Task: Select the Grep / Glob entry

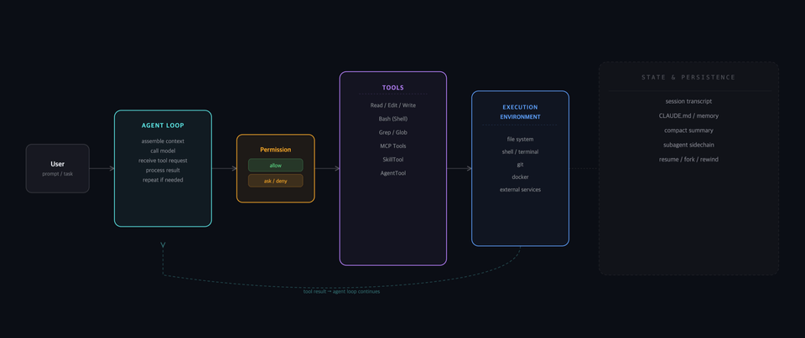Action: coord(393,133)
